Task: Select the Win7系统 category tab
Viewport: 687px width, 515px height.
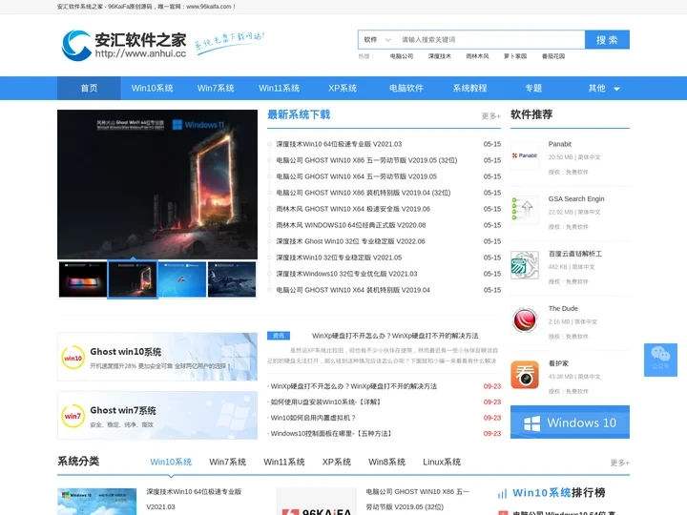Action: pos(227,462)
